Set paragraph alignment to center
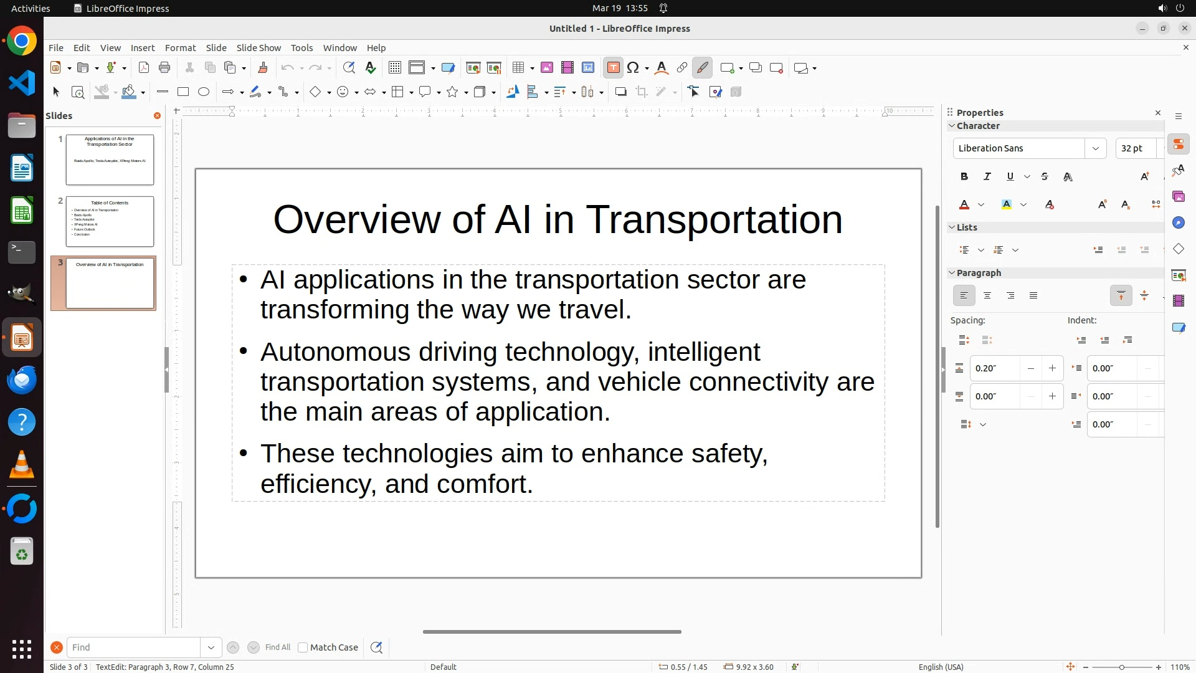The image size is (1196, 673). pyautogui.click(x=987, y=296)
